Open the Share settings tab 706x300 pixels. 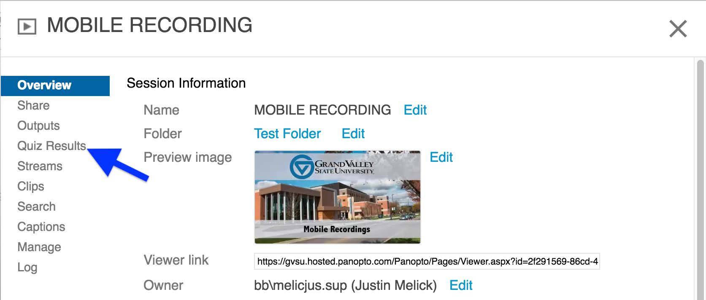click(33, 105)
